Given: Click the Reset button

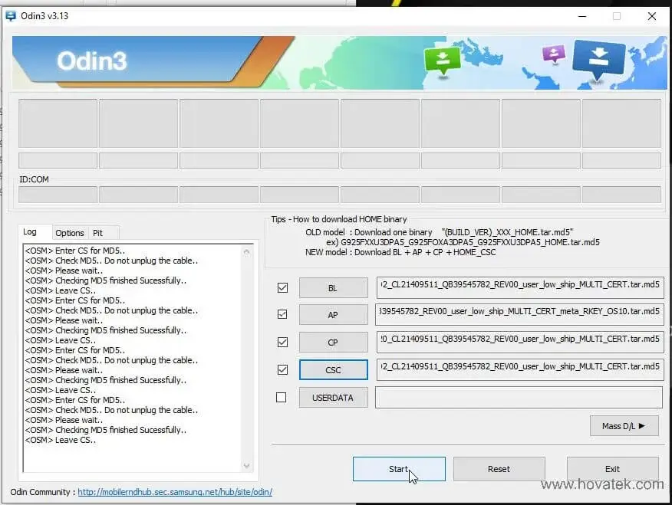Looking at the screenshot, I should pos(499,469).
